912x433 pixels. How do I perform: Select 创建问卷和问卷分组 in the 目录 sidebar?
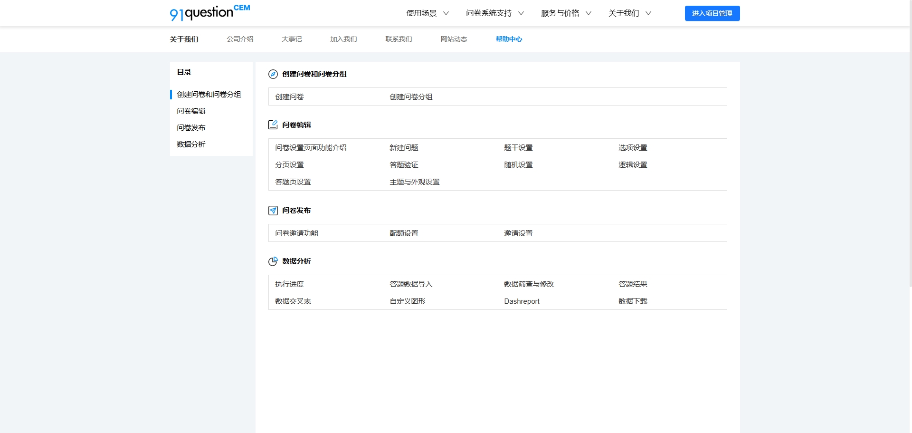[x=209, y=95]
